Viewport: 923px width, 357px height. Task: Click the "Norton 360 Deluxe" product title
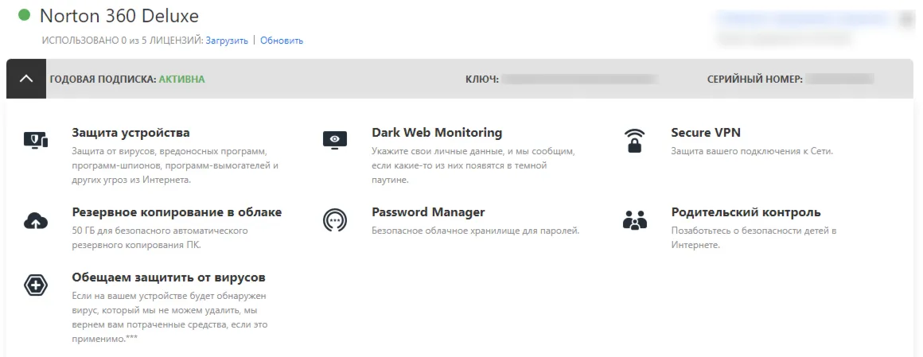(119, 16)
